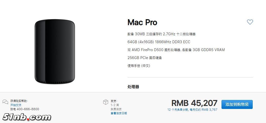266x123 pixels.
Task: Add Mac Pro via 添加到购物袋 button
Action: coord(237,104)
